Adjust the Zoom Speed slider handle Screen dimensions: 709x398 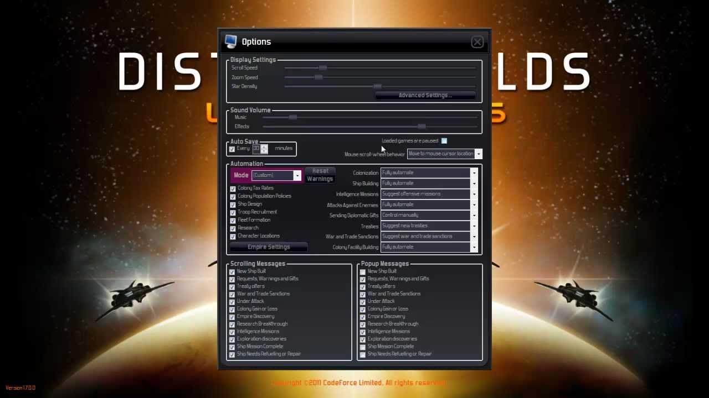318,77
